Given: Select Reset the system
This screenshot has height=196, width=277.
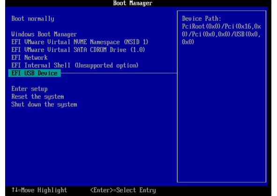Looking at the screenshot, I should click(x=37, y=97).
